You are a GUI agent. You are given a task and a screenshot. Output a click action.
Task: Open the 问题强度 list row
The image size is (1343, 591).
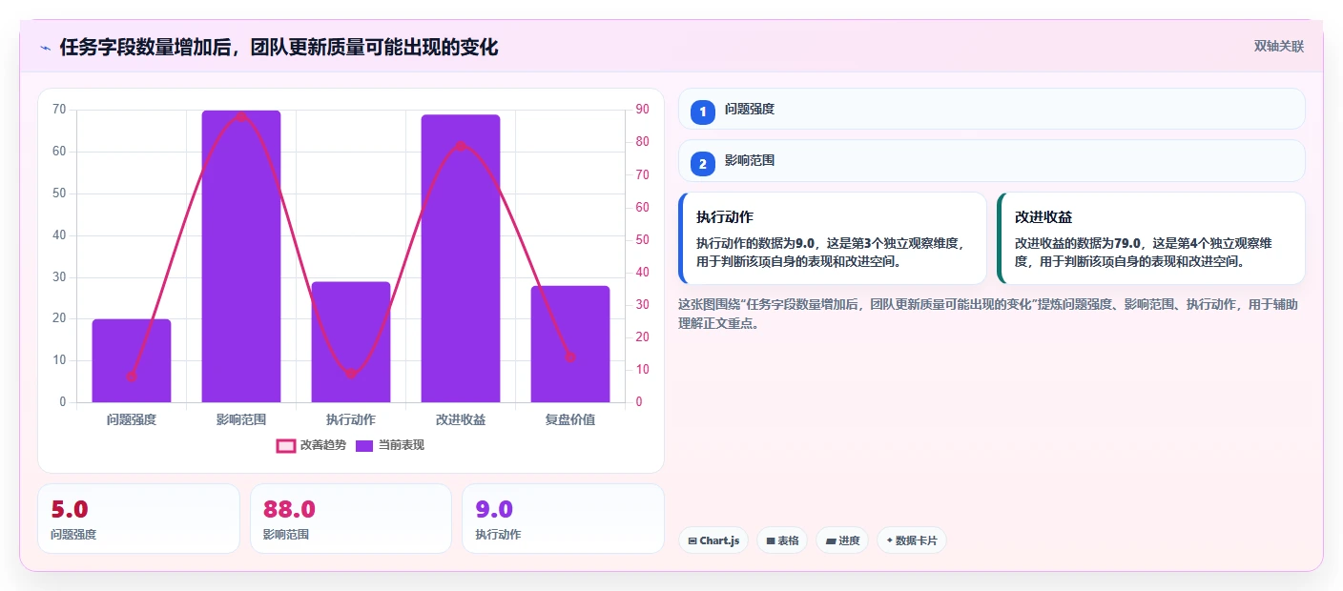(991, 109)
